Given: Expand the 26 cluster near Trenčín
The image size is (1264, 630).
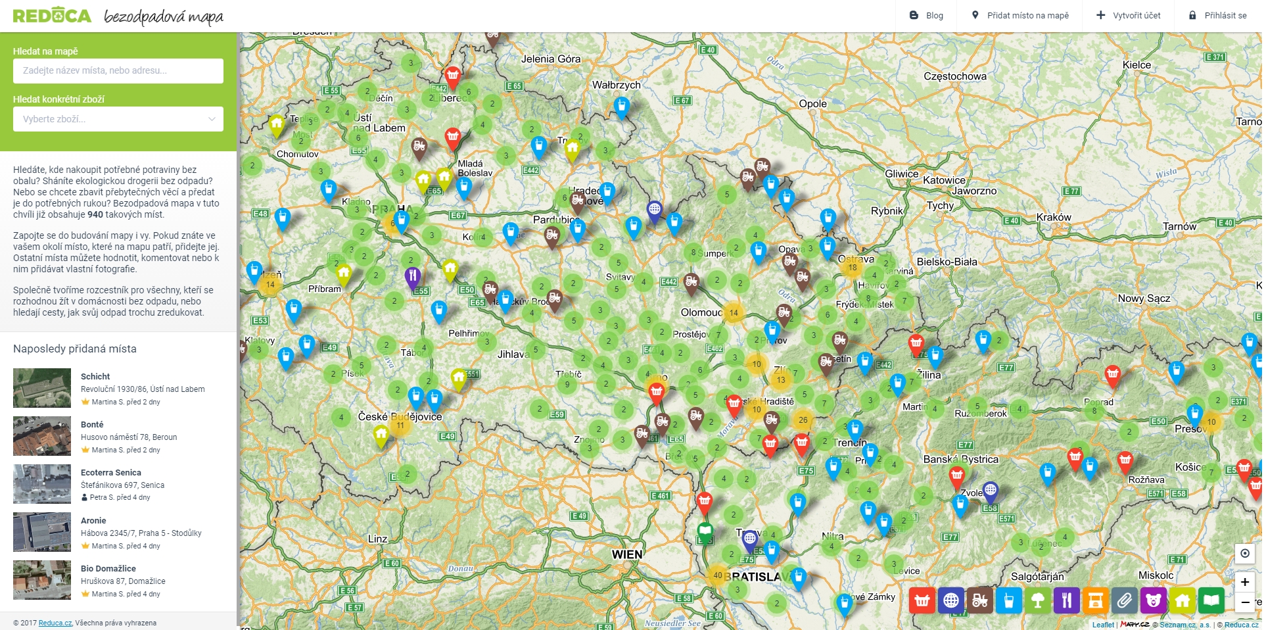Looking at the screenshot, I should (x=803, y=420).
